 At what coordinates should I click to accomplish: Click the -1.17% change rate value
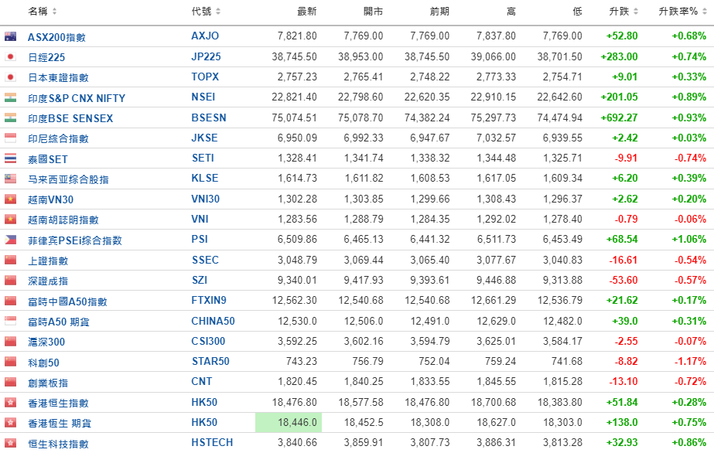[x=690, y=361]
